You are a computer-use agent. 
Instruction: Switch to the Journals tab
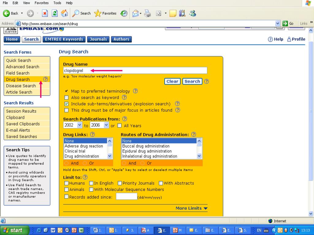98,39
